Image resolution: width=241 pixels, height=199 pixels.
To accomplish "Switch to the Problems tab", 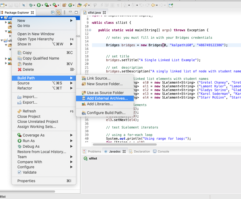I will point(92,151).
